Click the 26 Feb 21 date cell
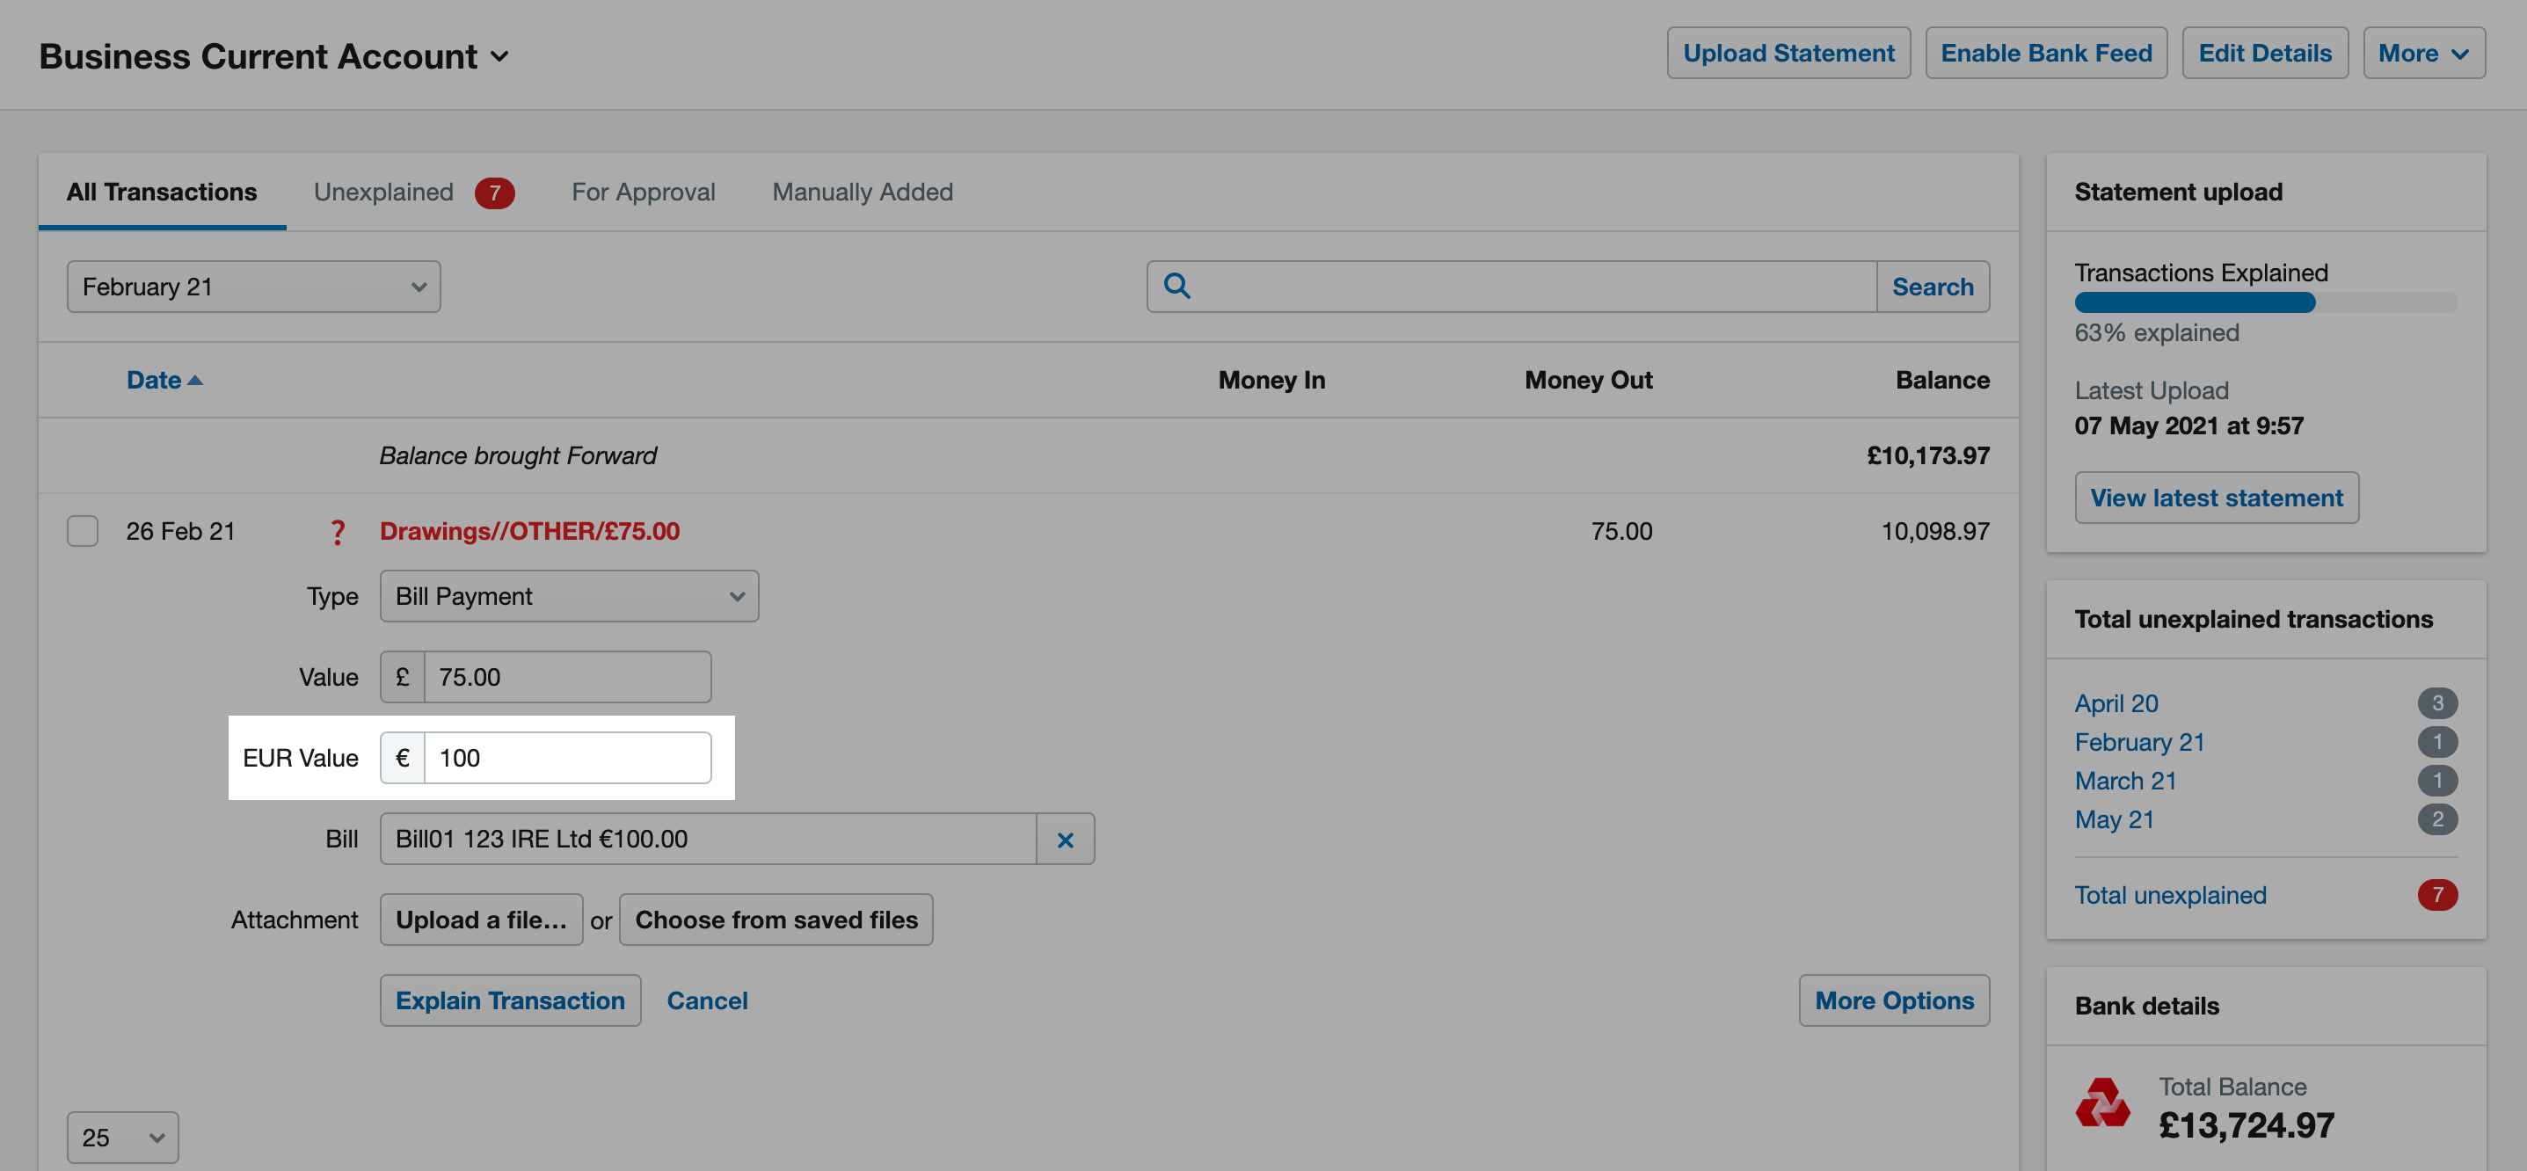This screenshot has height=1171, width=2527. (180, 532)
